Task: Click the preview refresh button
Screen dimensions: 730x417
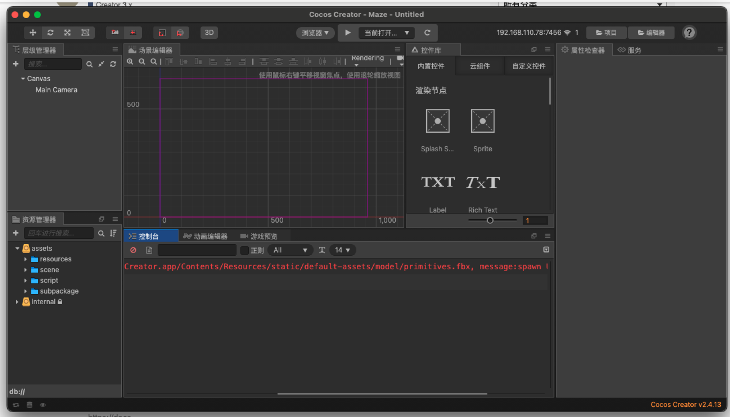Action: click(x=427, y=33)
